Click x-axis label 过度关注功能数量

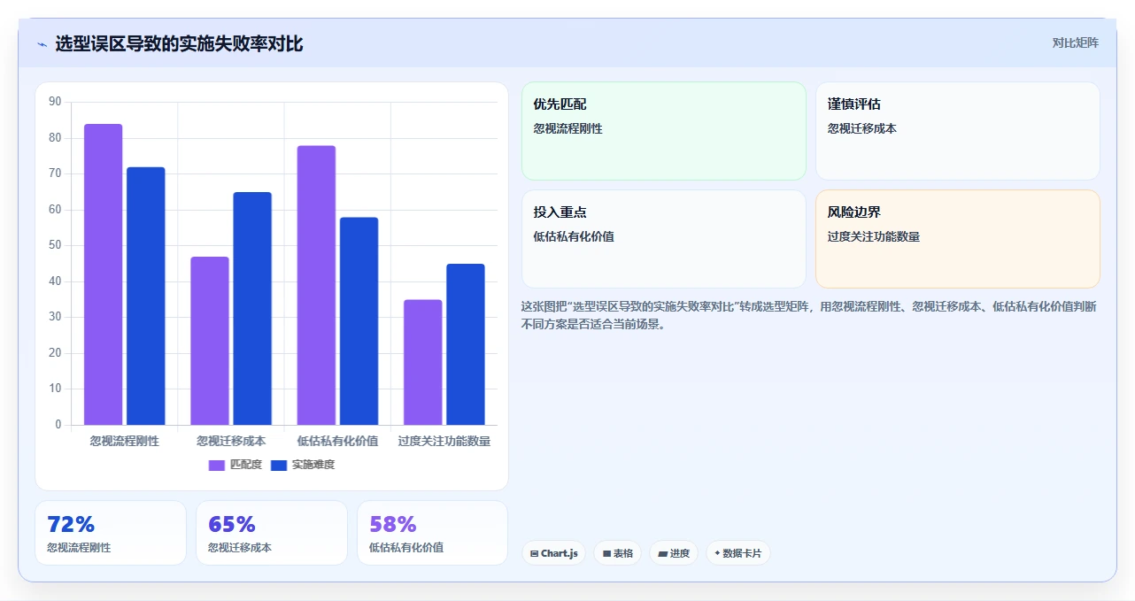pyautogui.click(x=444, y=441)
